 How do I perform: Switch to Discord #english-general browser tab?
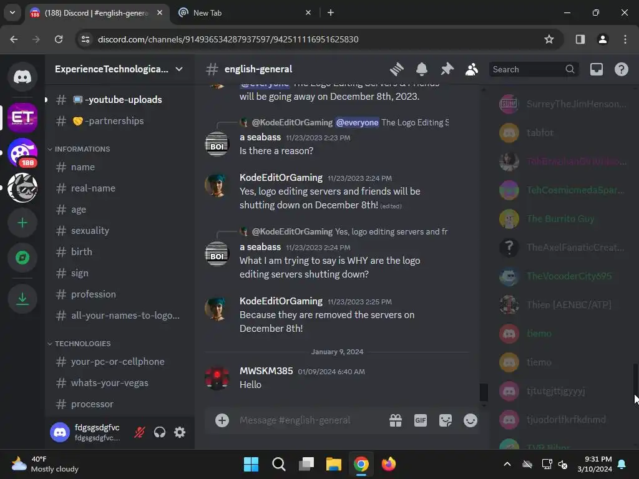[x=97, y=13]
